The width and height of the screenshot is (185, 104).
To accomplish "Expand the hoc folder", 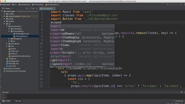I will 7,46.
